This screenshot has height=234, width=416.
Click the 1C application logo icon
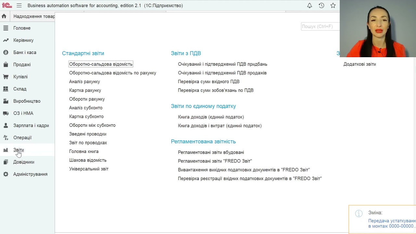point(6,6)
